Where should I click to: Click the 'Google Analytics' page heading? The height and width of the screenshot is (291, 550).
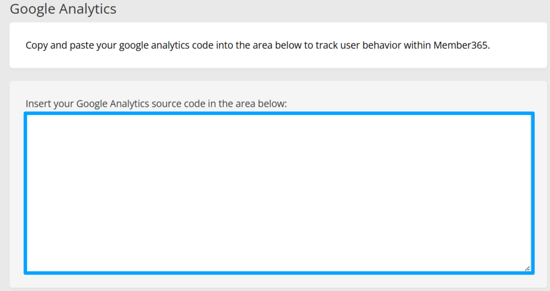point(63,9)
